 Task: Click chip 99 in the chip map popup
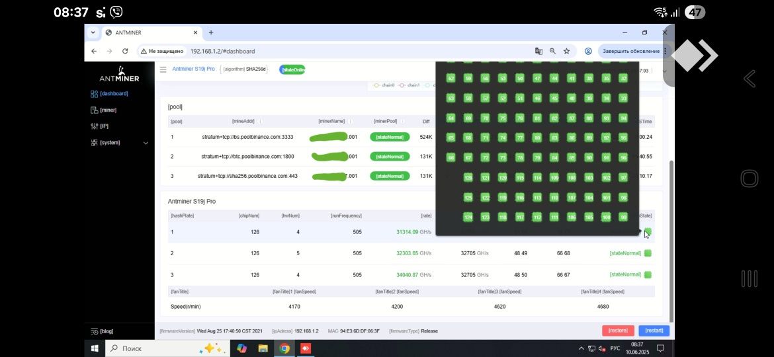point(623,217)
